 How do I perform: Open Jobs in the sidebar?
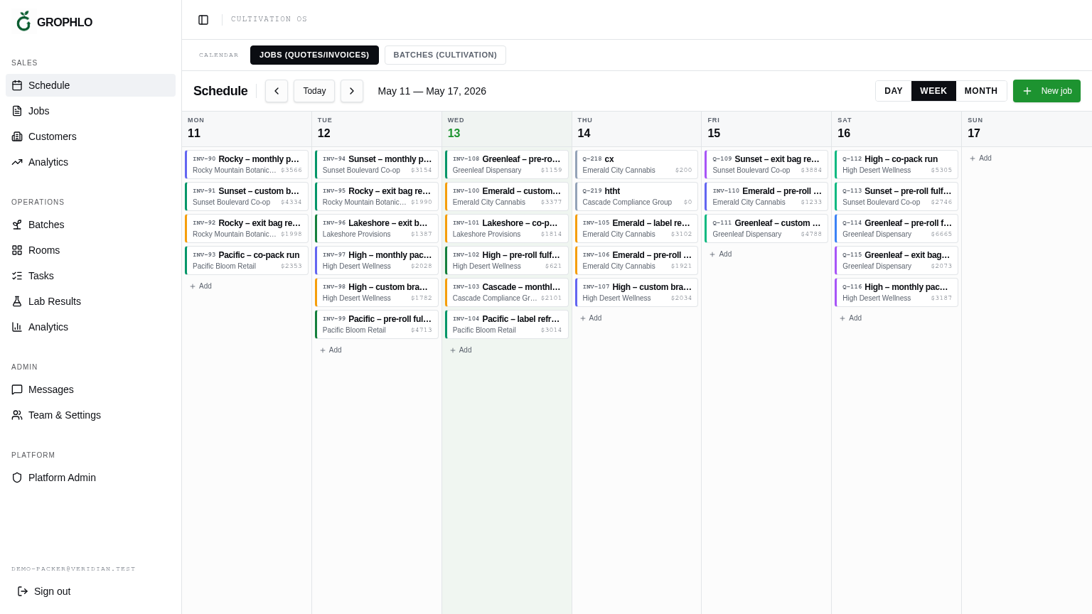tap(90, 111)
